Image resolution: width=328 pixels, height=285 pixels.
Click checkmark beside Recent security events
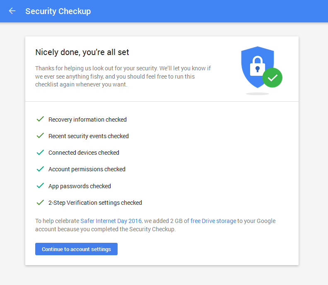[x=40, y=136]
